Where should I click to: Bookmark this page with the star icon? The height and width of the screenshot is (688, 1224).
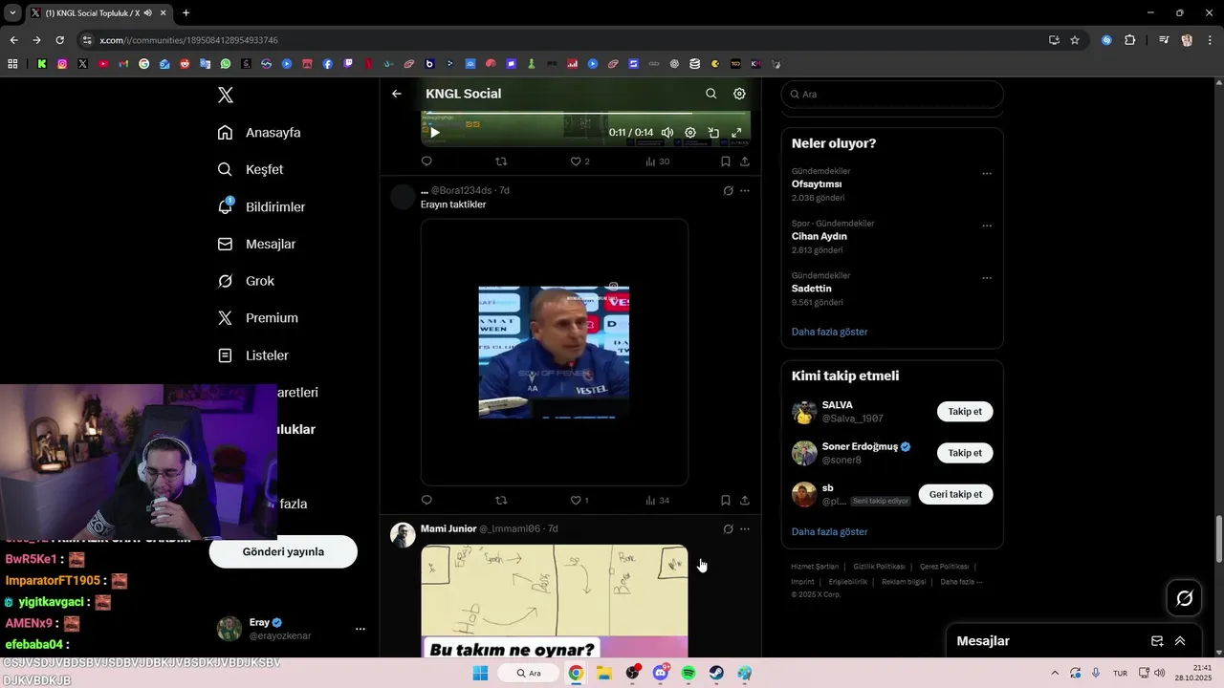(x=1075, y=40)
